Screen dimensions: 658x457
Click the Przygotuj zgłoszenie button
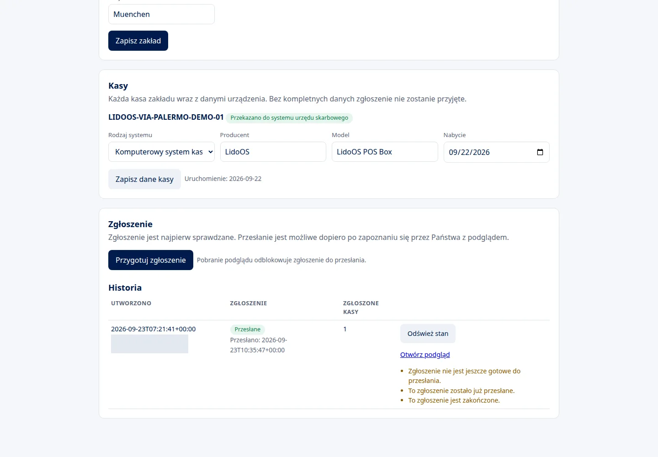[x=151, y=260]
